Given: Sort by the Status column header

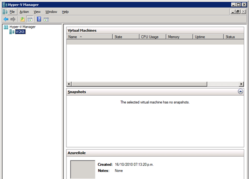Looking at the screenshot, I should click(x=234, y=37).
